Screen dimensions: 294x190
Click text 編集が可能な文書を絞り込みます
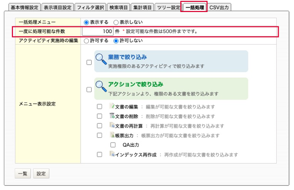pyautogui.click(x=180, y=107)
